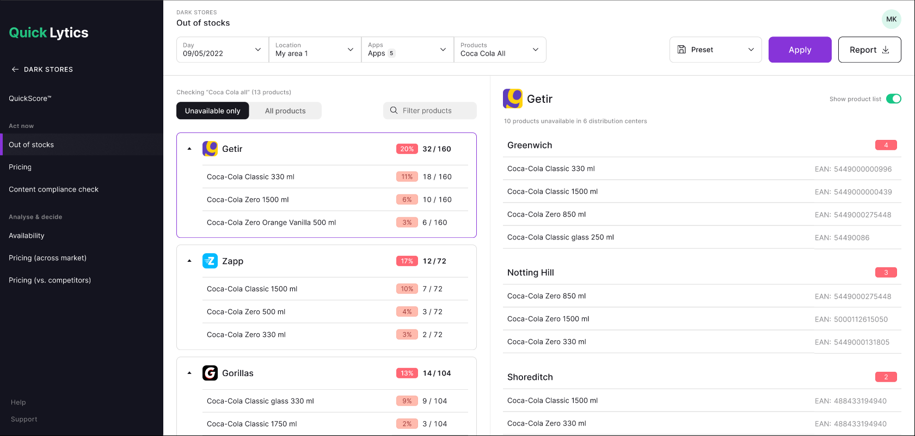The height and width of the screenshot is (436, 915).
Task: Click Getir total 32 / 160
Action: click(437, 149)
